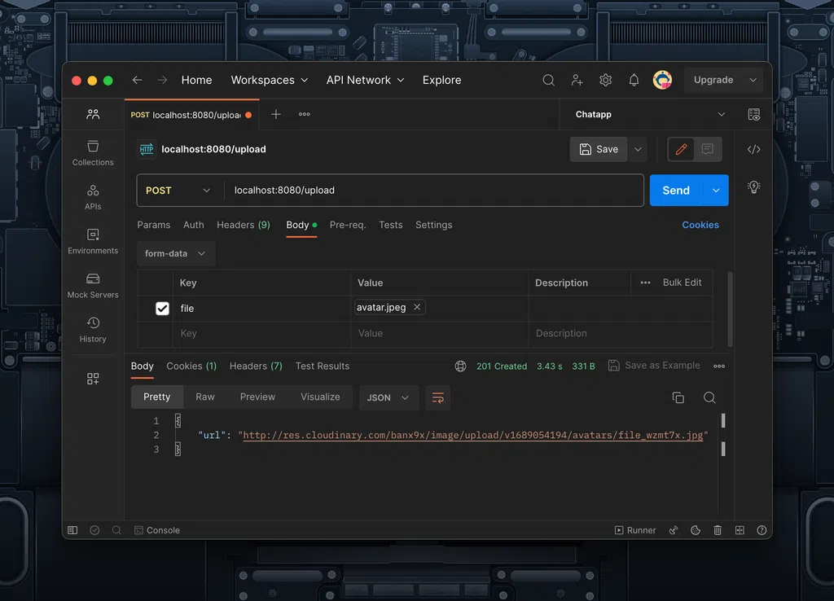This screenshot has height=601, width=834.
Task: Open the Chatapp environment selector
Action: [x=649, y=114]
